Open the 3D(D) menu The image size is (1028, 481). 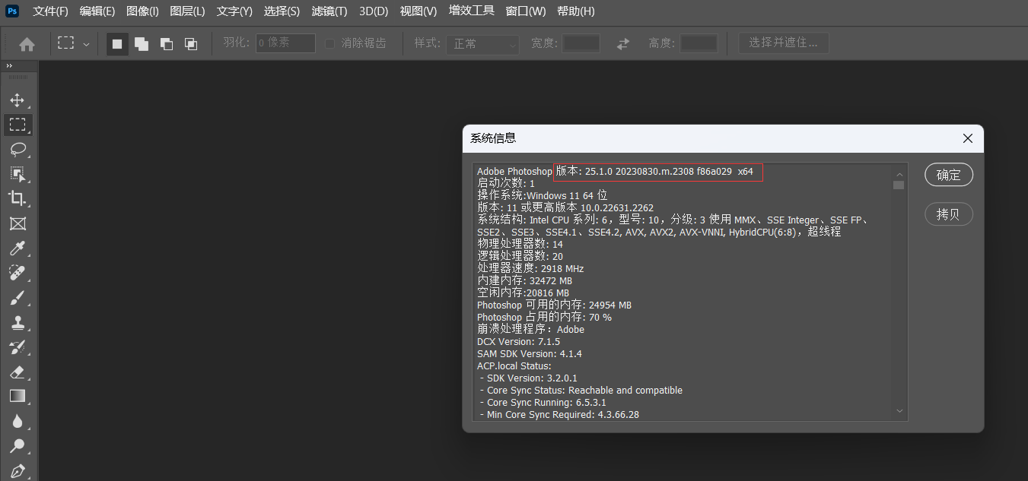(x=374, y=11)
